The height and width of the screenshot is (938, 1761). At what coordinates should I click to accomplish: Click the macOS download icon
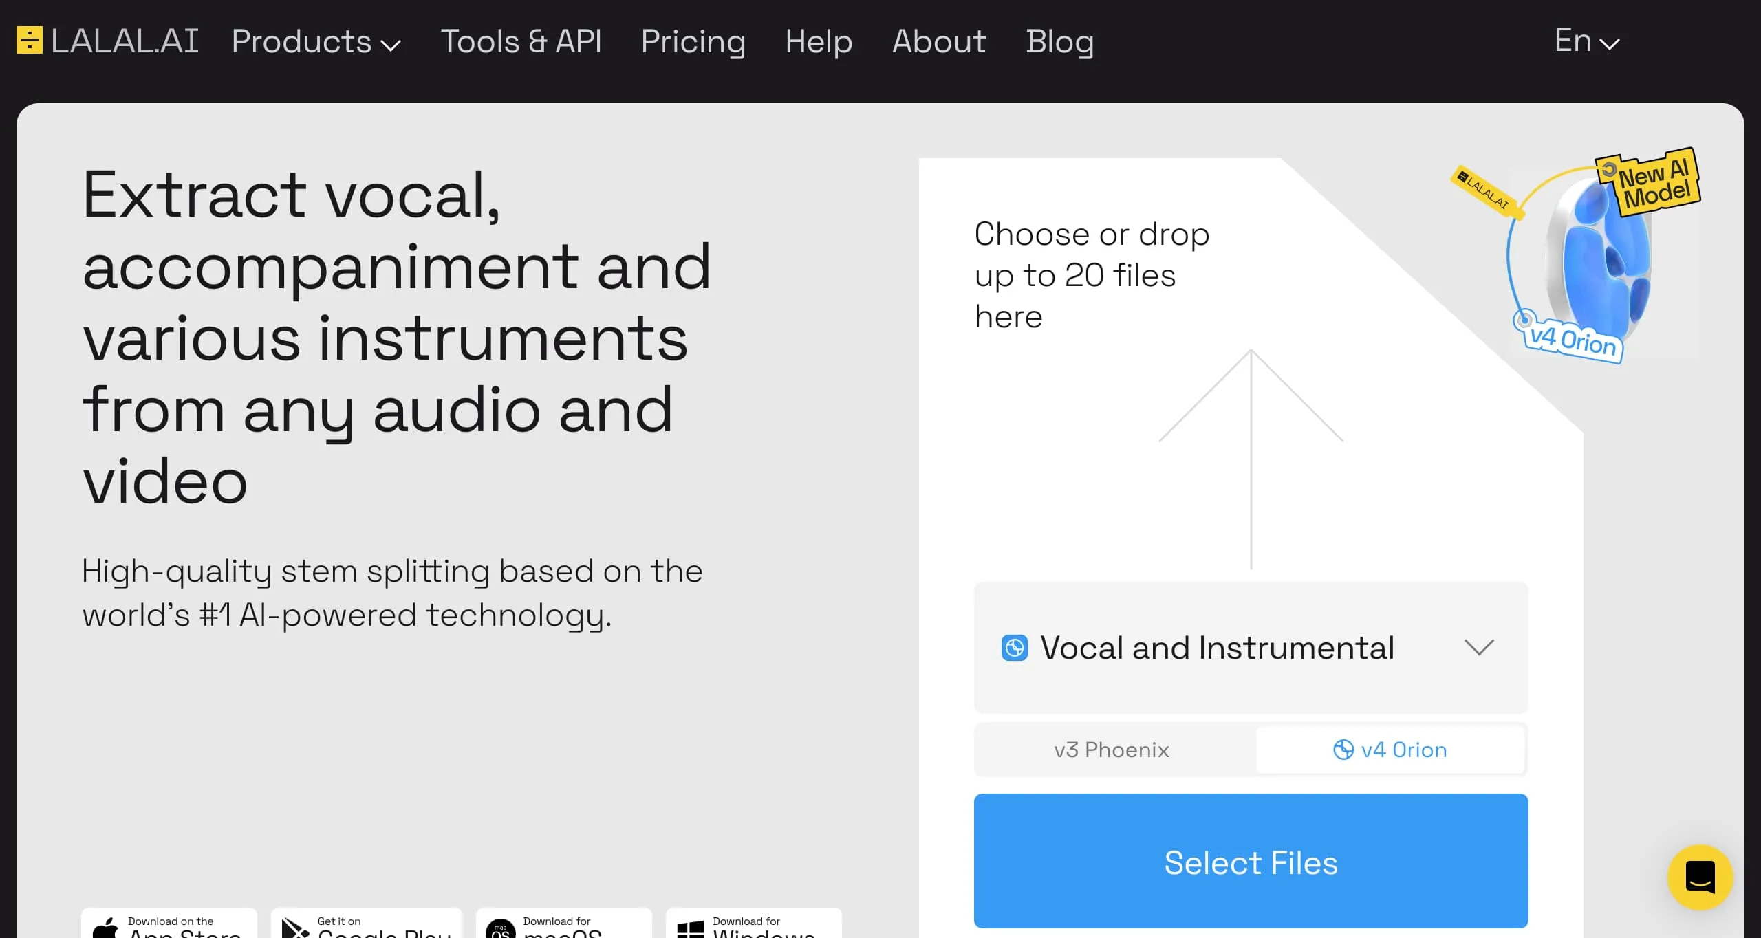pos(500,928)
